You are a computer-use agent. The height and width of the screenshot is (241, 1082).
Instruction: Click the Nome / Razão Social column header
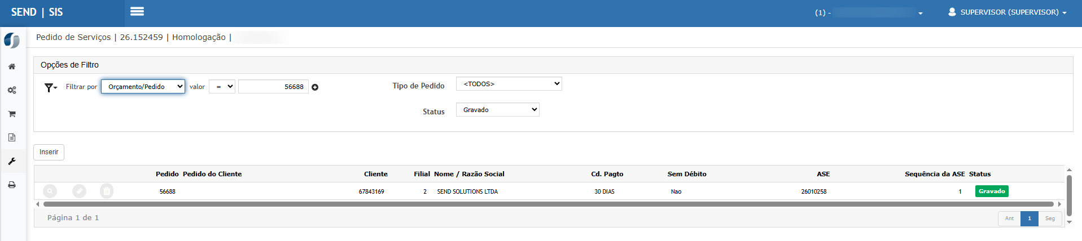(469, 174)
